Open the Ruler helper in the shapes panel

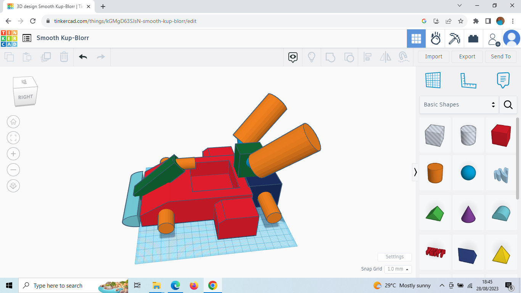click(468, 80)
